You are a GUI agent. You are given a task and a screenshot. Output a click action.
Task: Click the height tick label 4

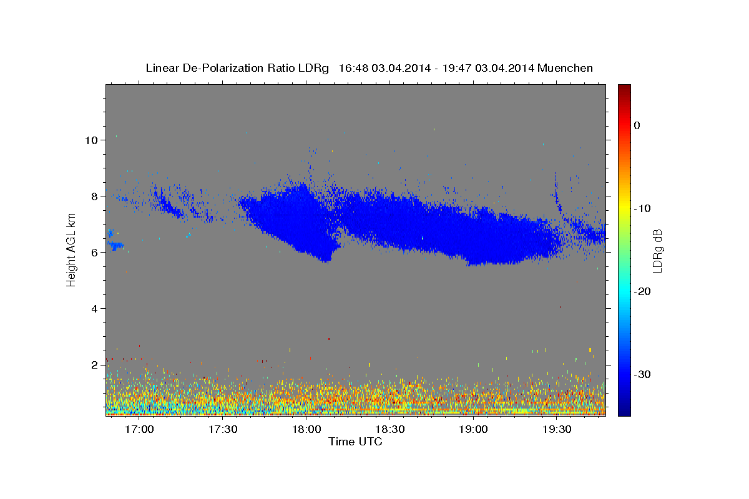[95, 308]
